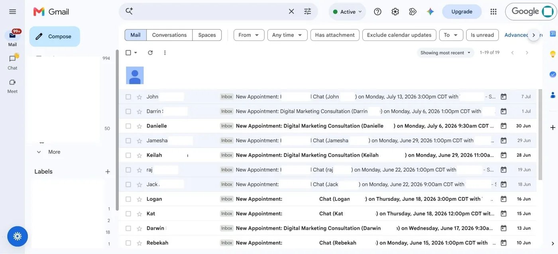558x254 pixels.
Task: Click the Upgrade button
Action: (x=462, y=12)
